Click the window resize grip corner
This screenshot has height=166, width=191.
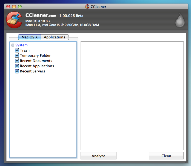pyautogui.click(x=187, y=162)
